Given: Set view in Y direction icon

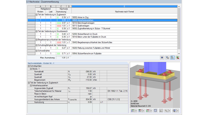Looking at the screenshot, I should tap(140, 111).
